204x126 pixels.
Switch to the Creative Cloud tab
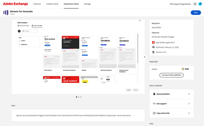(x=52, y=4)
